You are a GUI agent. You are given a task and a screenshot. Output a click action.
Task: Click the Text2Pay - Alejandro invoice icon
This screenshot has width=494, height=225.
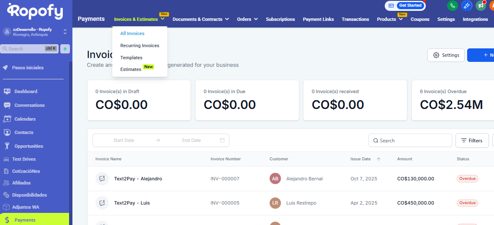click(102, 179)
